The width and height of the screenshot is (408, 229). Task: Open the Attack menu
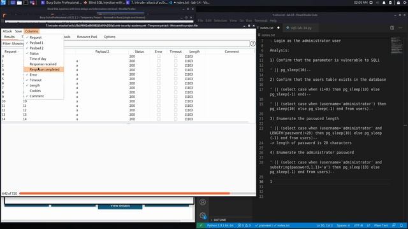click(7, 31)
